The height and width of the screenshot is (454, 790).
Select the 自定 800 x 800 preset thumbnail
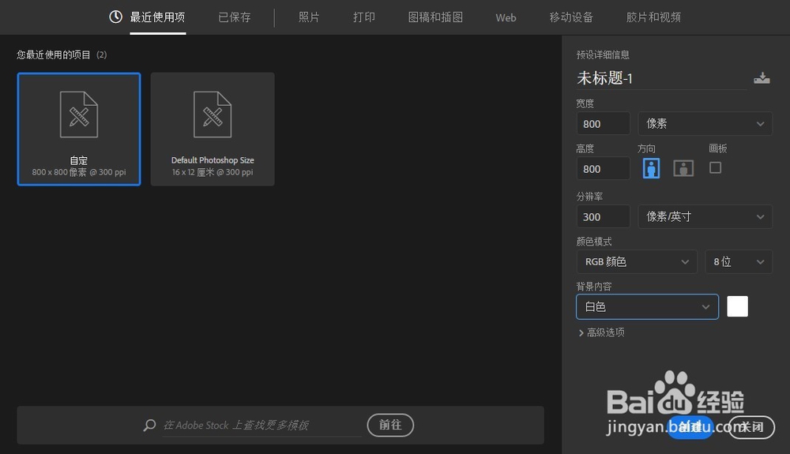[79, 129]
